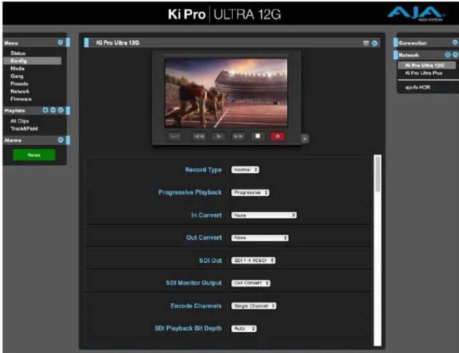The width and height of the screenshot is (459, 353).
Task: Click the Out Convert label
Action: (204, 237)
